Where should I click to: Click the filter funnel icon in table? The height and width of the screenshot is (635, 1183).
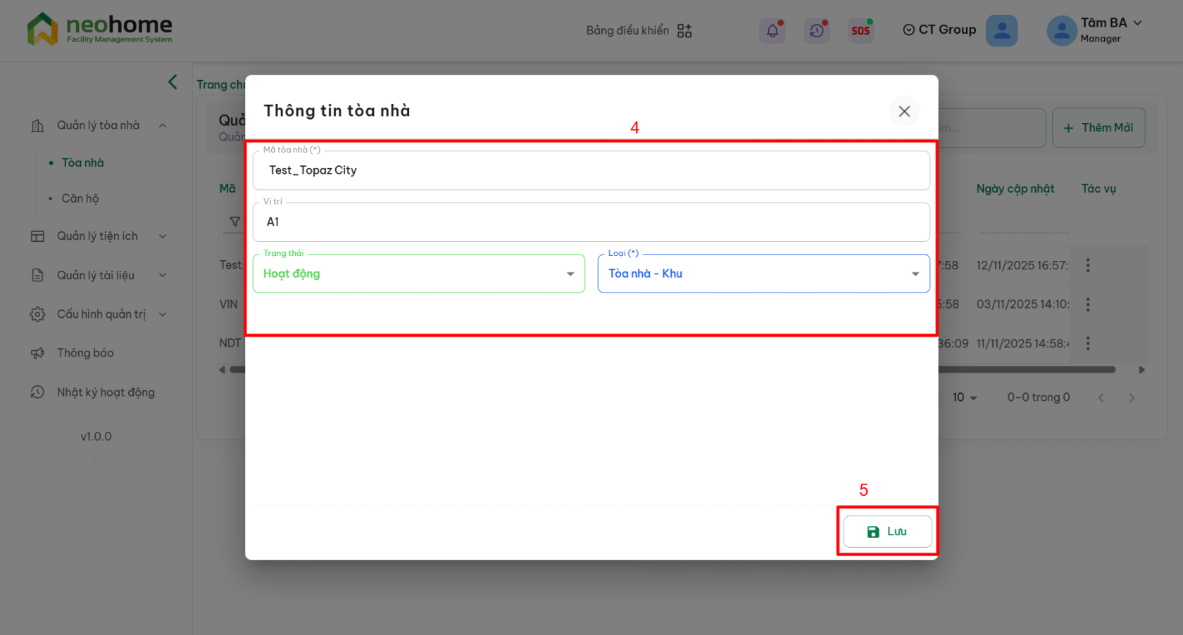coord(235,222)
